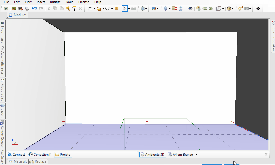This screenshot has width=275, height=165.
Task: Click the Connect button
Action: (x=16, y=155)
